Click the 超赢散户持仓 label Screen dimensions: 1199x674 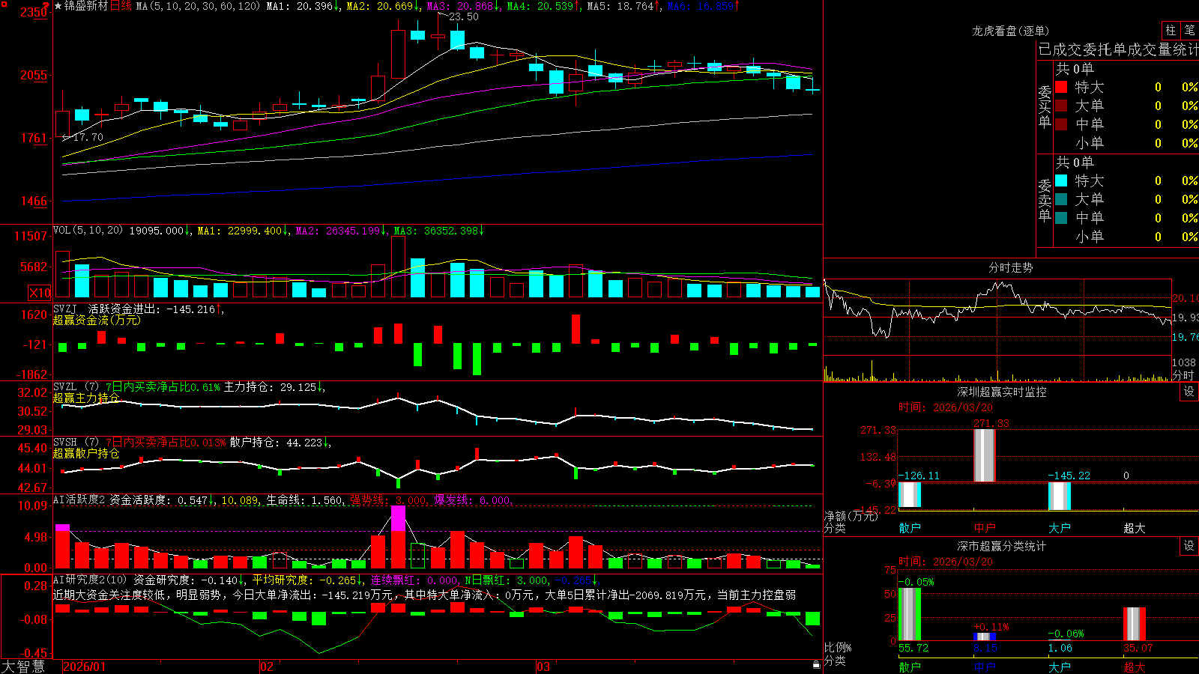click(86, 453)
